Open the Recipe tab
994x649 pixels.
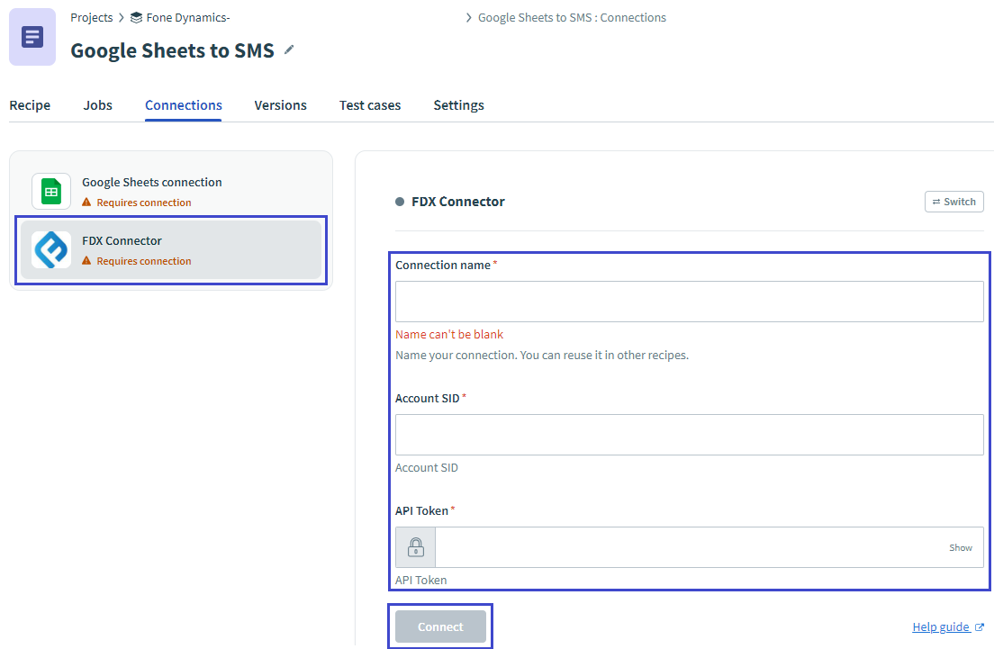30,105
